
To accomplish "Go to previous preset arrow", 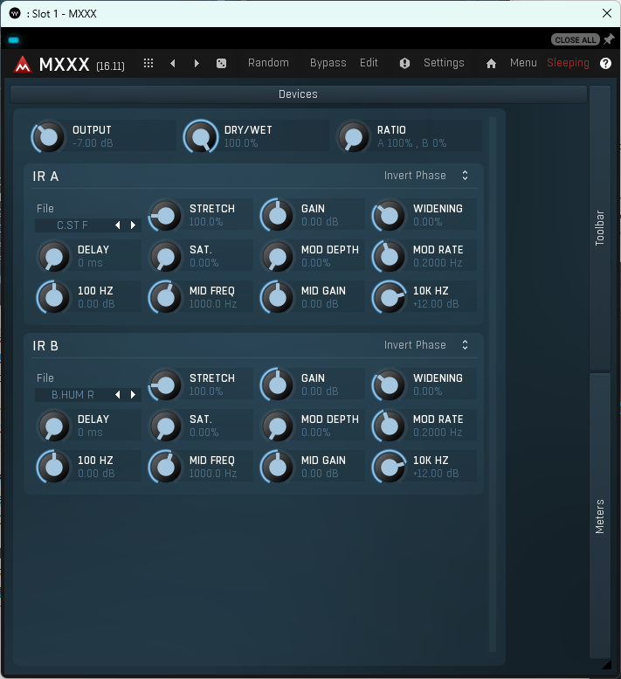I will click(173, 63).
